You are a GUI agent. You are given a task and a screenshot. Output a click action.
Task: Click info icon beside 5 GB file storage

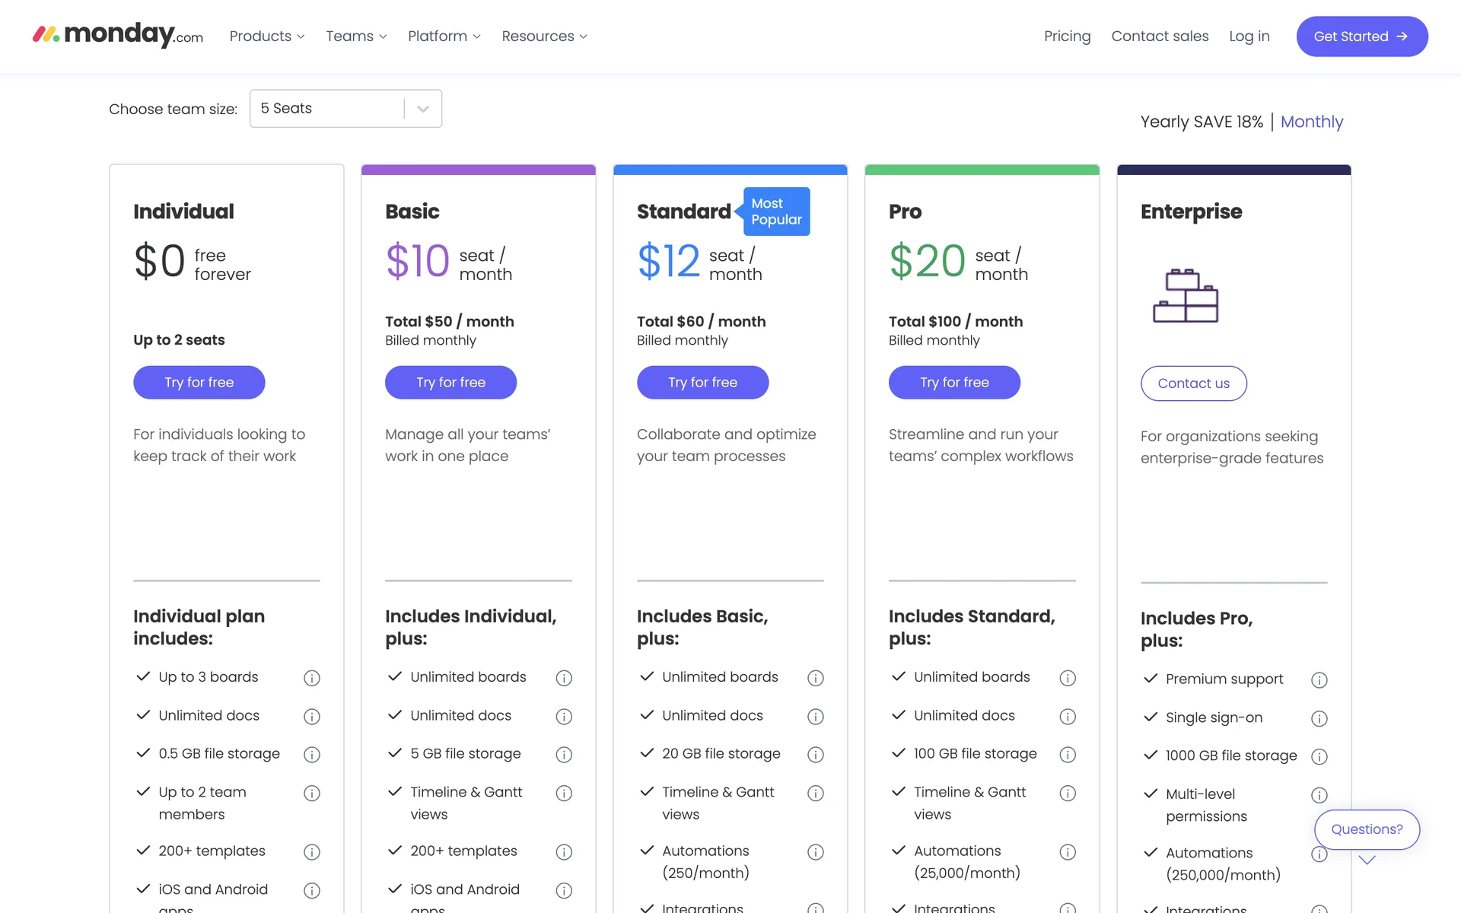564,755
